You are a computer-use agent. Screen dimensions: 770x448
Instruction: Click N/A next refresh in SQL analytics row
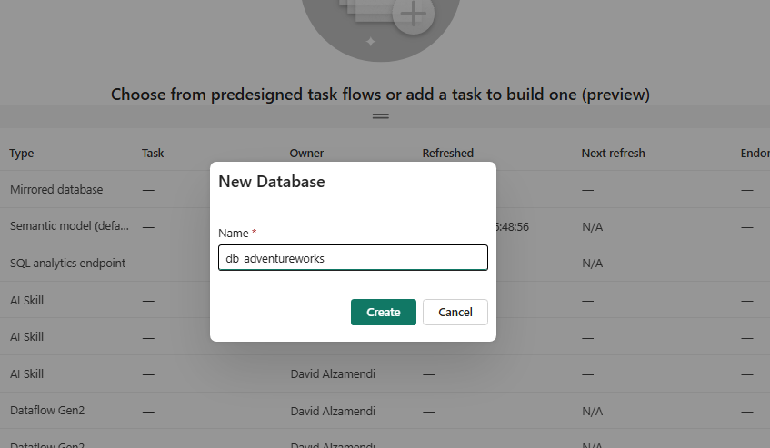pos(592,264)
